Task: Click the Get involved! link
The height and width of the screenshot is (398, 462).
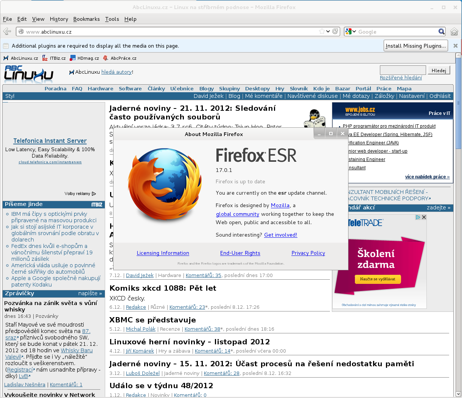Action: (281, 235)
